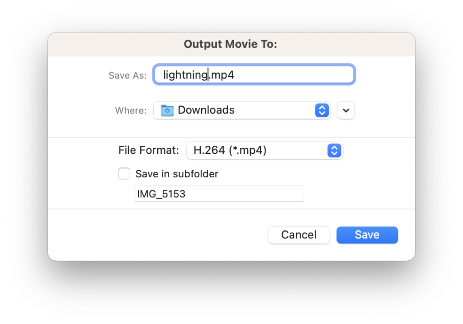Click the Save in subfolder label
This screenshot has height=324, width=463.
(177, 174)
